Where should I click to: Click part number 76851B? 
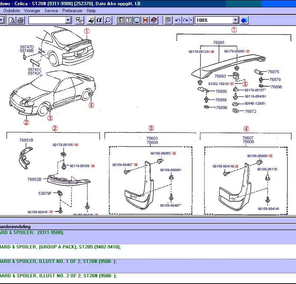click(26, 140)
